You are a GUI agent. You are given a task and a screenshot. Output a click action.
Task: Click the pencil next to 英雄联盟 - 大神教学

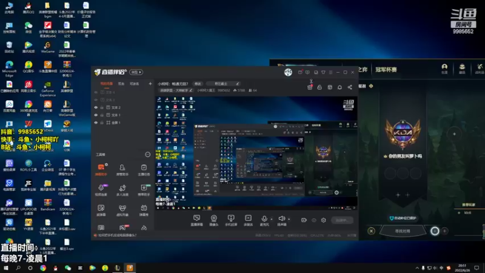click(x=190, y=90)
